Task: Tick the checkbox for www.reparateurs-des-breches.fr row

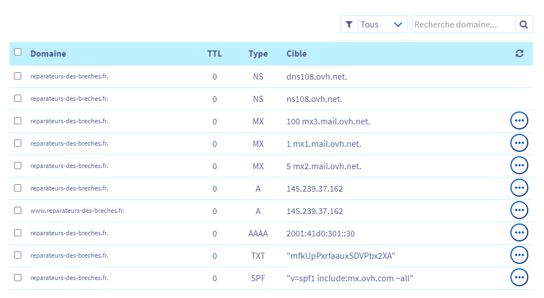Action: coord(18,210)
